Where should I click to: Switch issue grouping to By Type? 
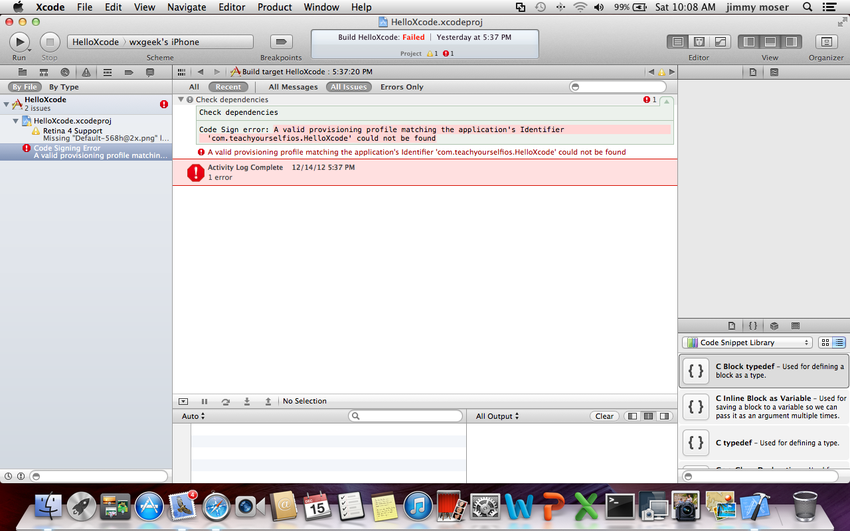coord(64,87)
